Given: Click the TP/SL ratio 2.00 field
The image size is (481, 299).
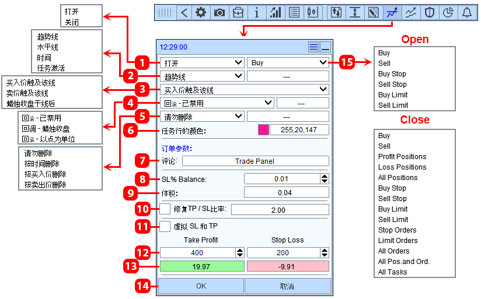Looking at the screenshot, I should click(x=280, y=210).
